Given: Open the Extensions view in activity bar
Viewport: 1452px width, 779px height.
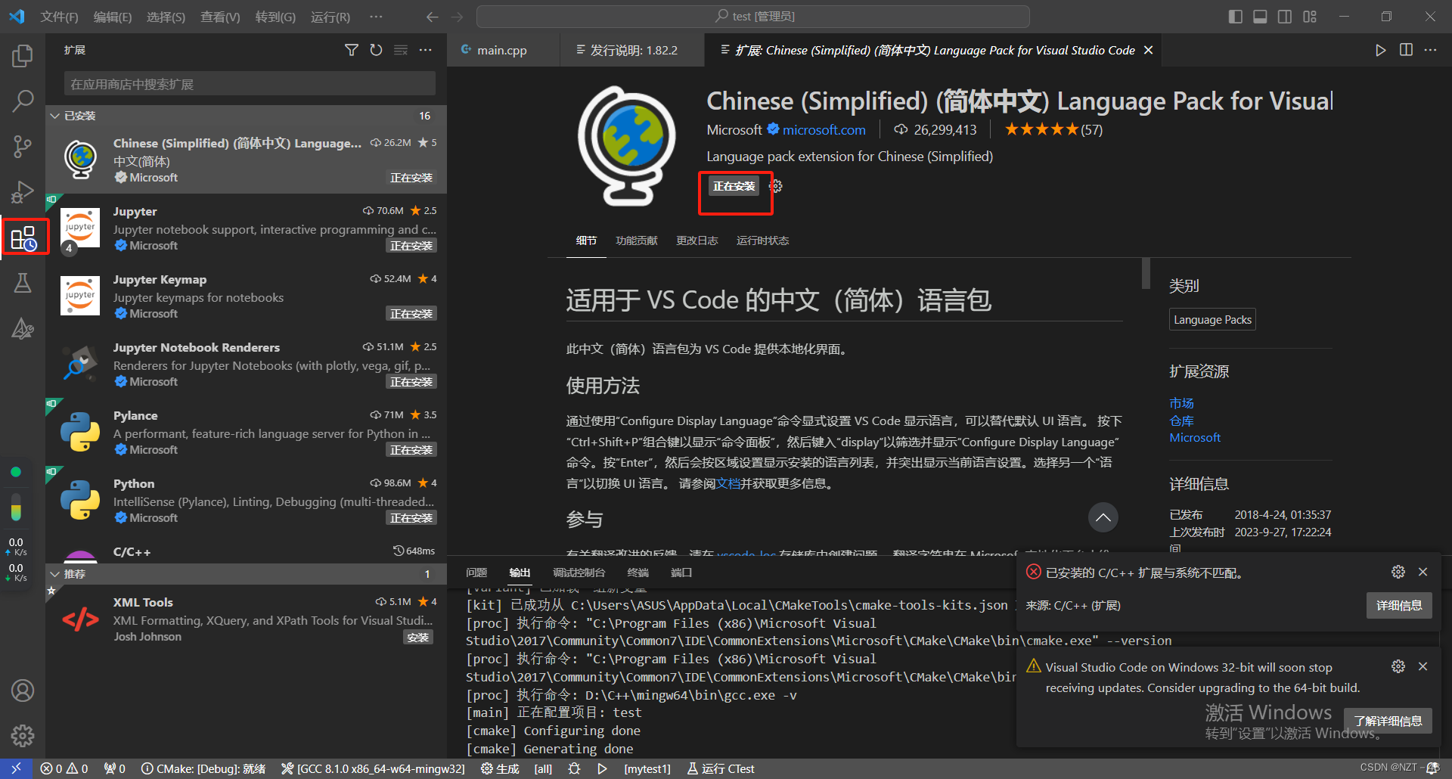Looking at the screenshot, I should 23,238.
